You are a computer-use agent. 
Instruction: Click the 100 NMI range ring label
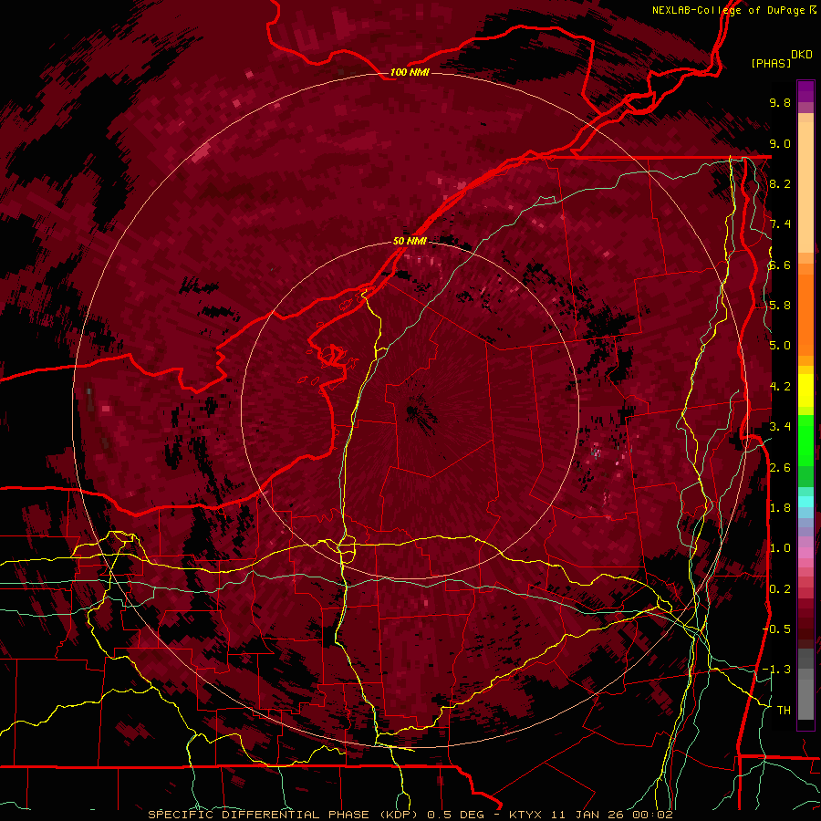point(410,72)
